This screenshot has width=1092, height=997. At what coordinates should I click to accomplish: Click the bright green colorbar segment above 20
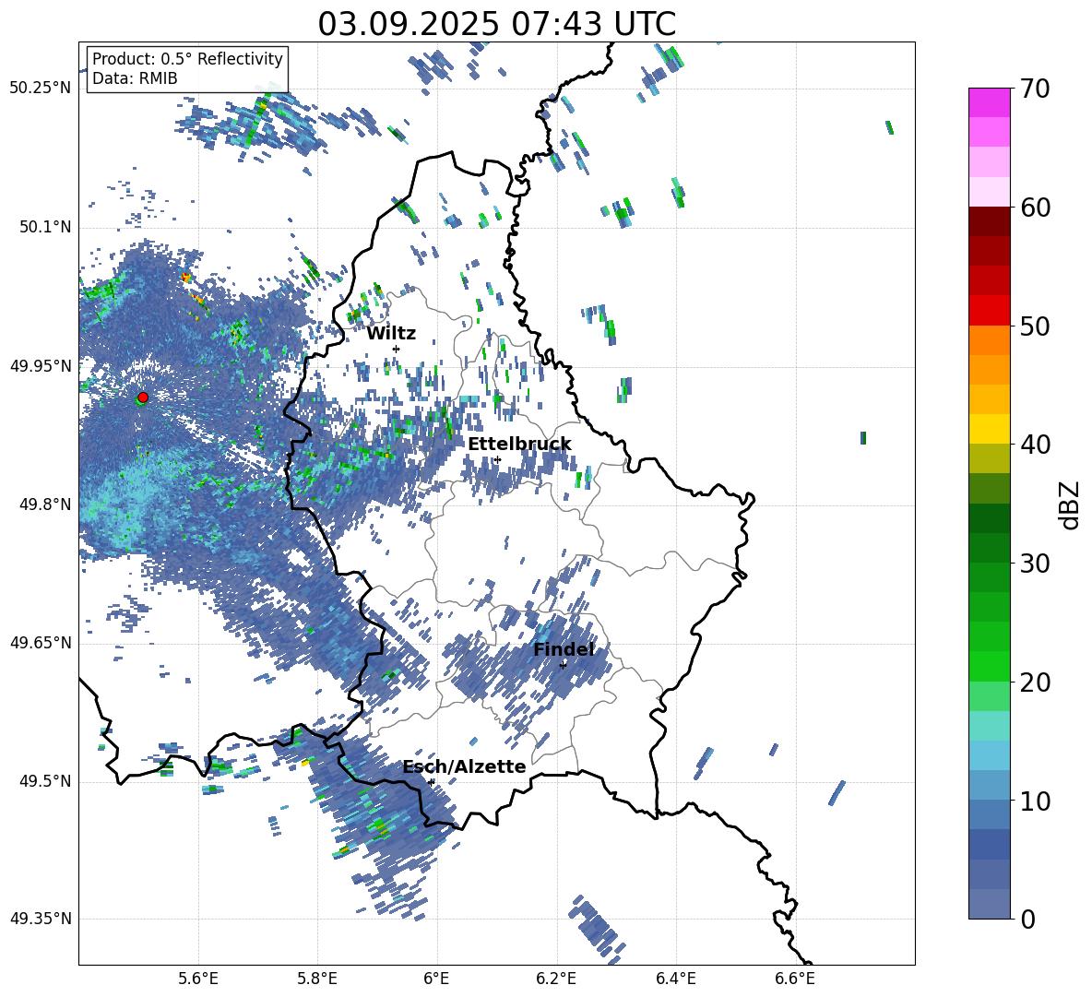pyautogui.click(x=989, y=666)
